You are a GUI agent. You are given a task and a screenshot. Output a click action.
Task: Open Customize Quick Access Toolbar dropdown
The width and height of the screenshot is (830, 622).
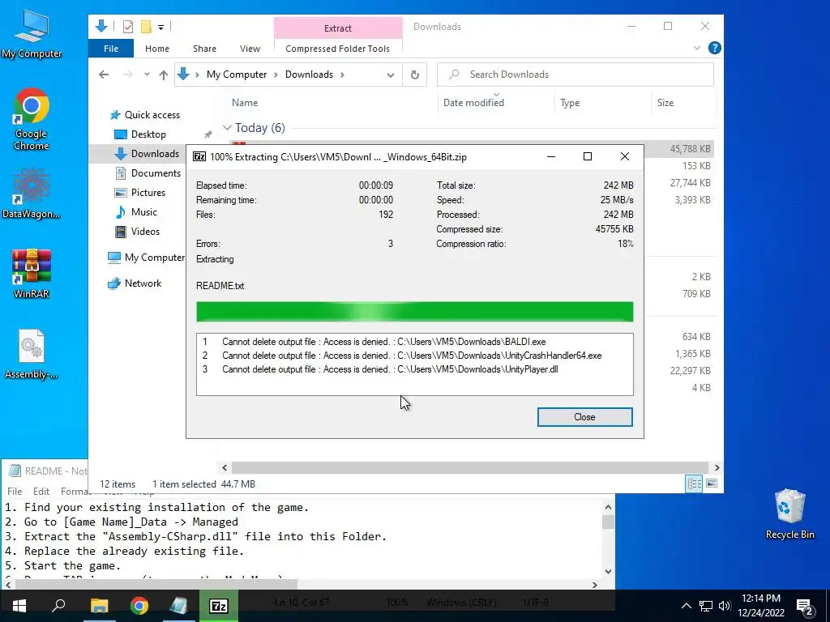pyautogui.click(x=161, y=27)
